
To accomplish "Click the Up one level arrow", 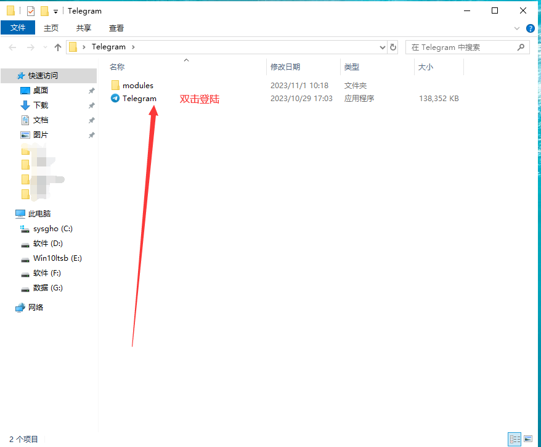I will tap(58, 47).
